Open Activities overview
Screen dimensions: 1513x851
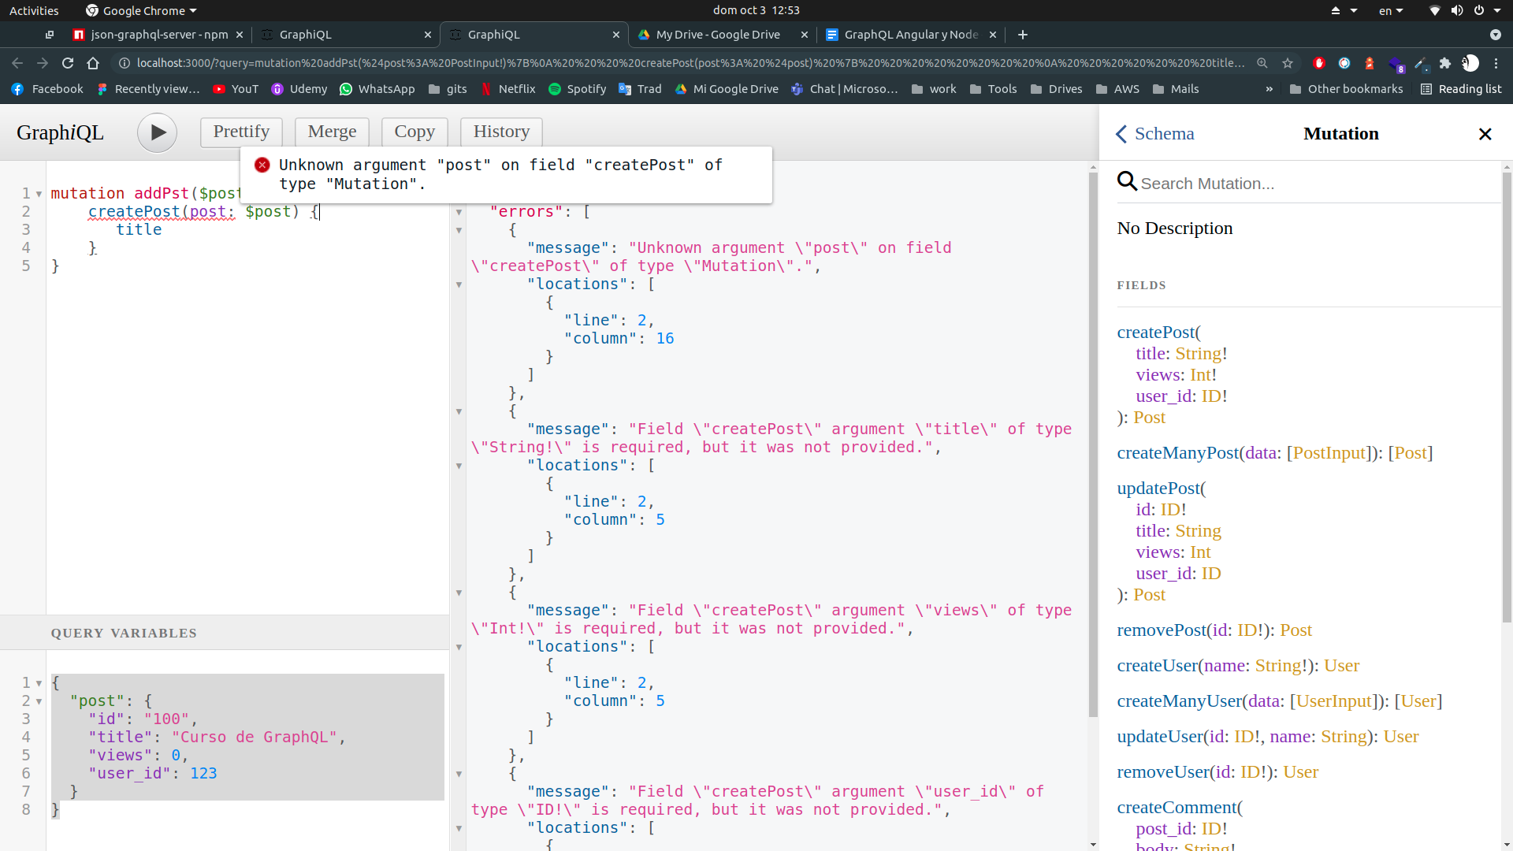coord(34,10)
